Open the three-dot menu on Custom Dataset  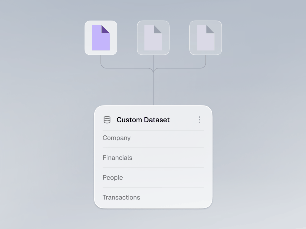tap(199, 120)
